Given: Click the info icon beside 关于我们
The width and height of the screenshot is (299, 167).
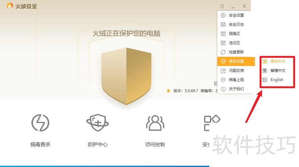Looking at the screenshot, I should (x=223, y=89).
